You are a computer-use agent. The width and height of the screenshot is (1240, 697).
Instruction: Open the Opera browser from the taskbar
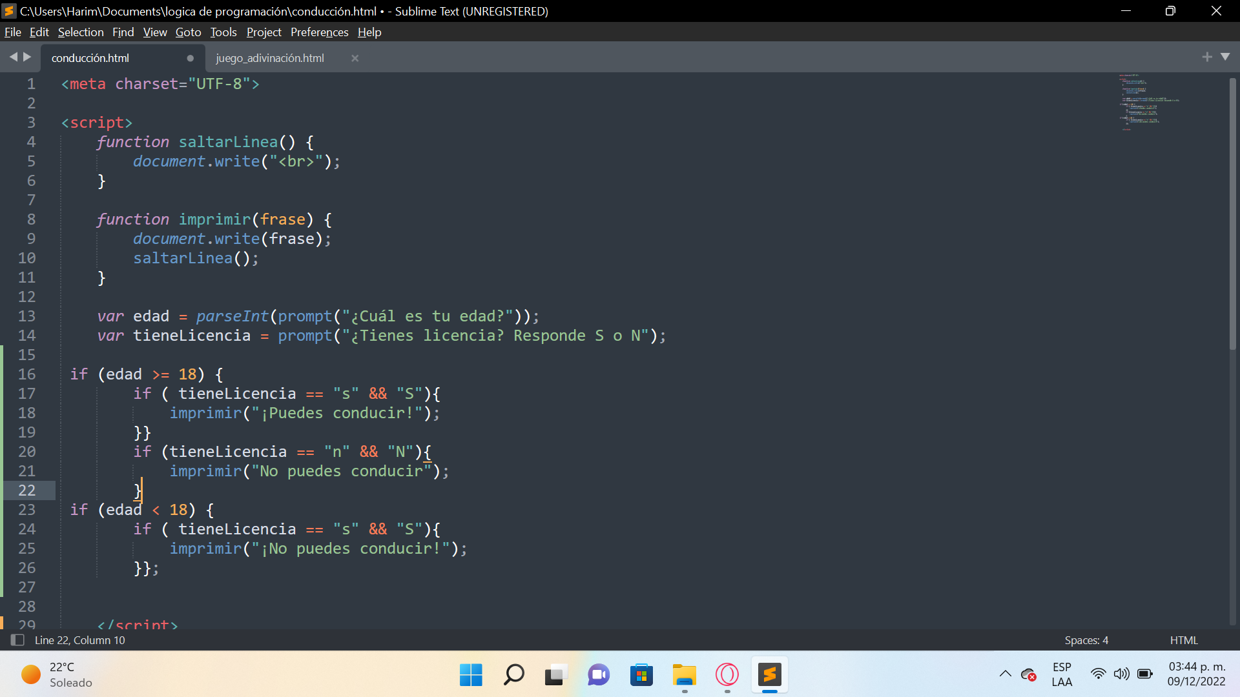click(727, 675)
